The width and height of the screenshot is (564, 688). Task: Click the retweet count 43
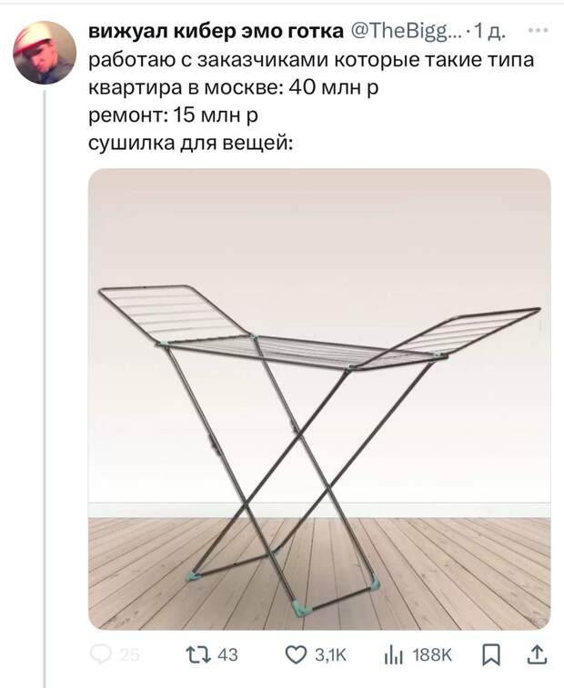coord(227,655)
